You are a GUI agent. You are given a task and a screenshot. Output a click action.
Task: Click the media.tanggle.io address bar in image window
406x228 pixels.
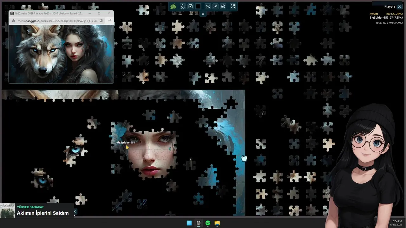(x=58, y=21)
